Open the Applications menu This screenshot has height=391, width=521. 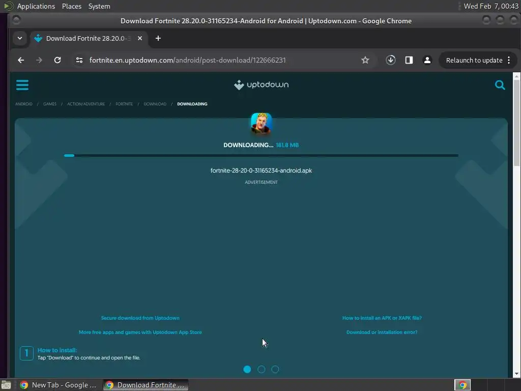point(36,6)
